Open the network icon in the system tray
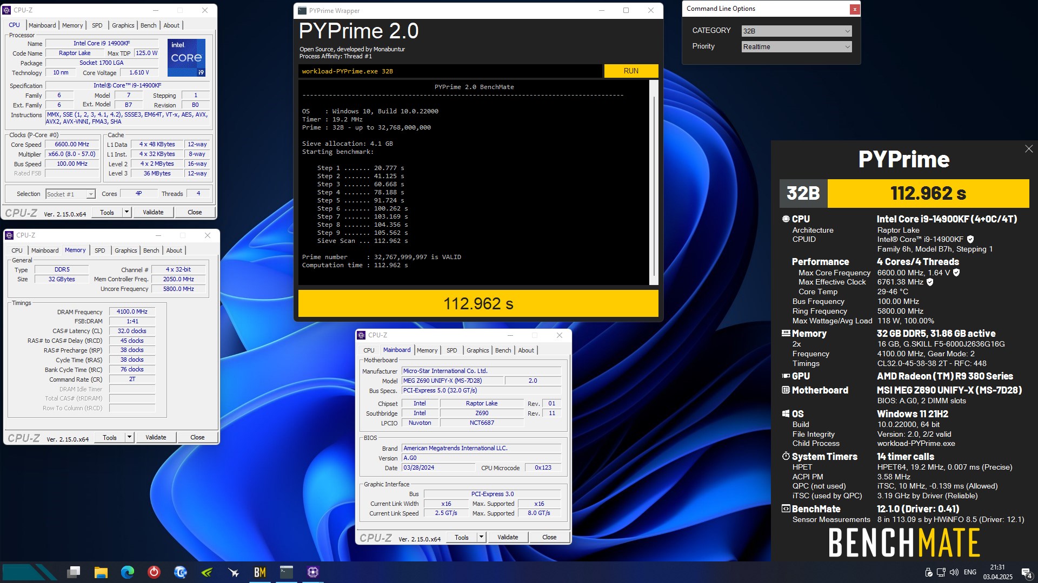This screenshot has height=583, width=1038. (941, 572)
